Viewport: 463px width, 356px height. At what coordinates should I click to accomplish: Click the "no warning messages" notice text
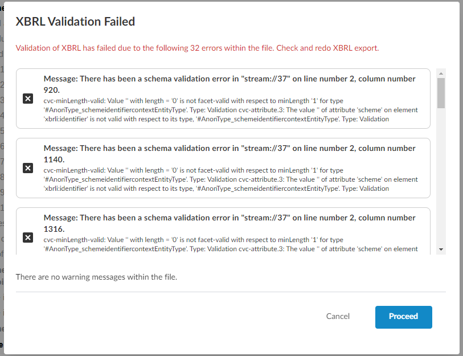(x=96, y=277)
